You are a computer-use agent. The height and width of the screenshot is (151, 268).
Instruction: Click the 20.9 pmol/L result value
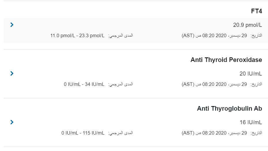click(x=248, y=25)
